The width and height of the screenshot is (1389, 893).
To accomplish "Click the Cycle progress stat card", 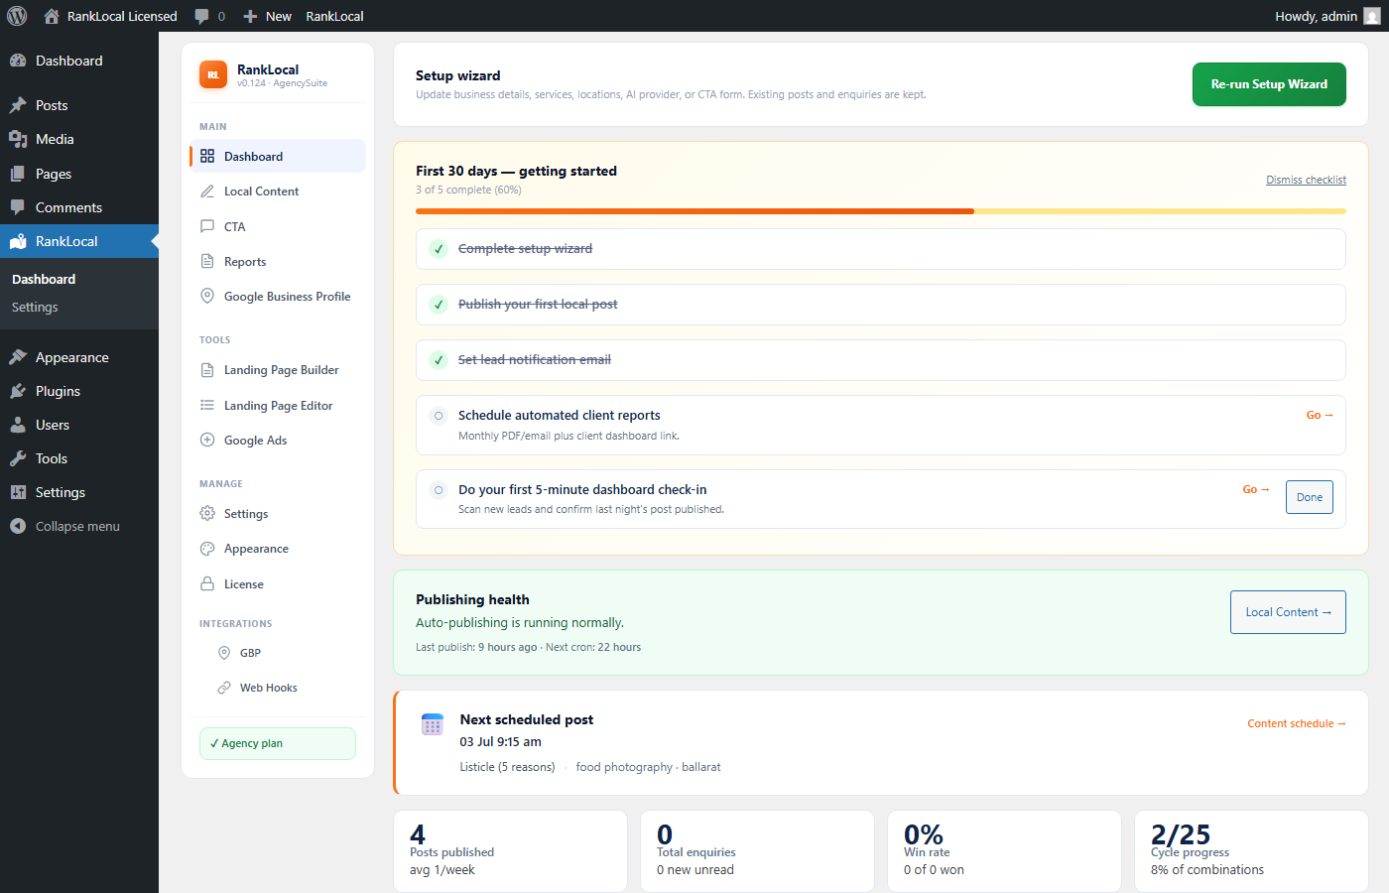I will click(1252, 851).
